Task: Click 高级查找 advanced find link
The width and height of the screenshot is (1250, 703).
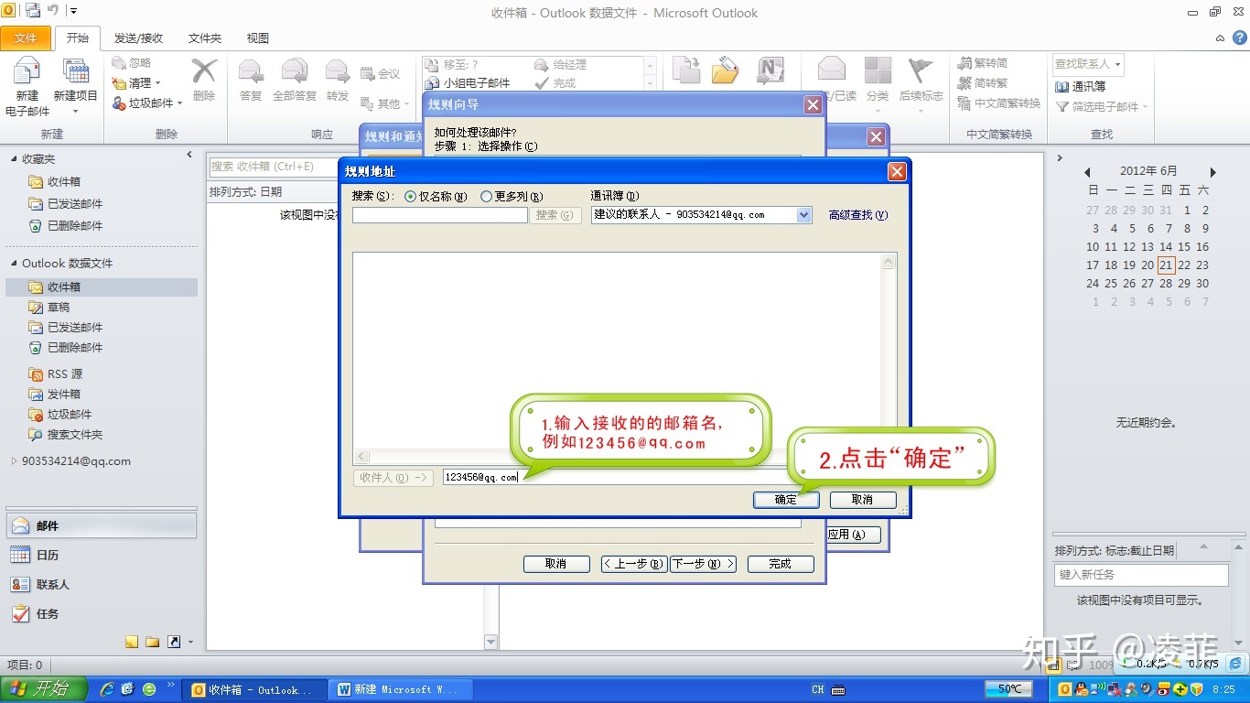Action: tap(858, 215)
